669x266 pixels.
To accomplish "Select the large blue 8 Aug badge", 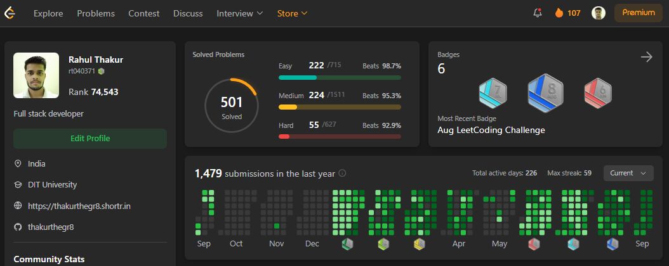I will (545, 92).
